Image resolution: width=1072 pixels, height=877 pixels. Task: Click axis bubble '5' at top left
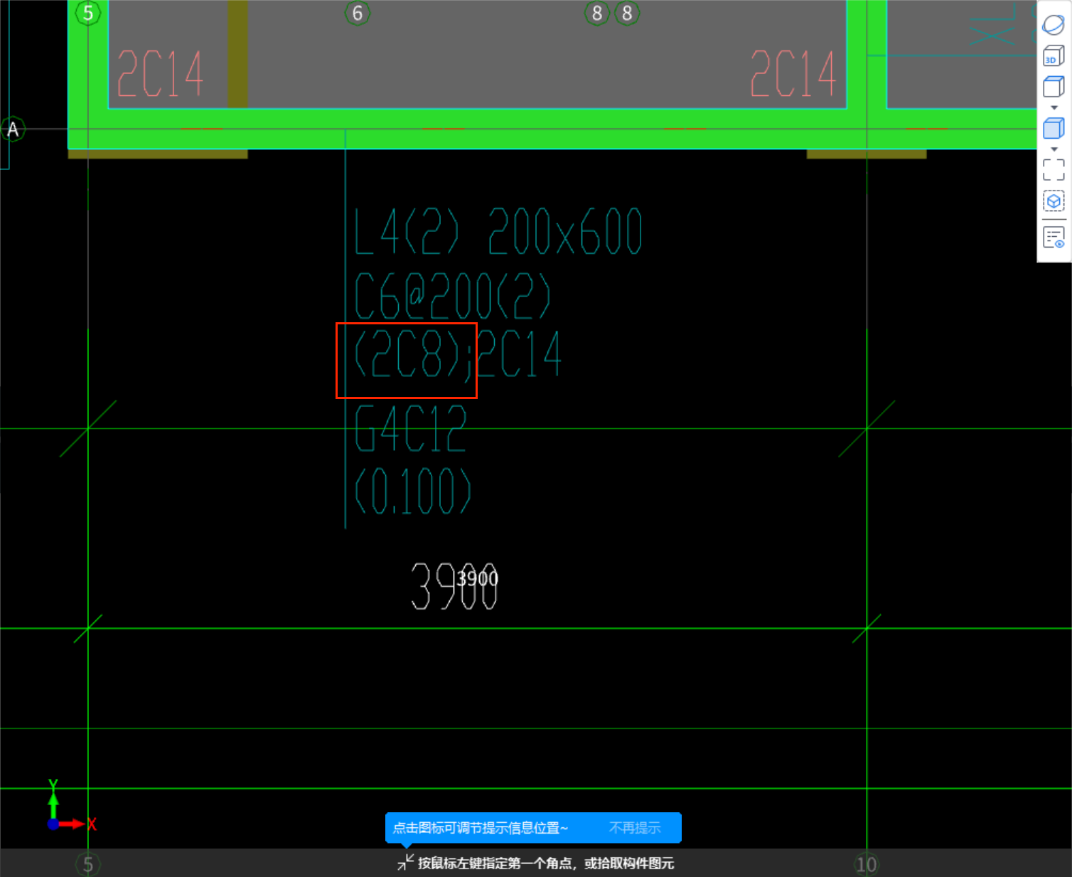pos(88,13)
